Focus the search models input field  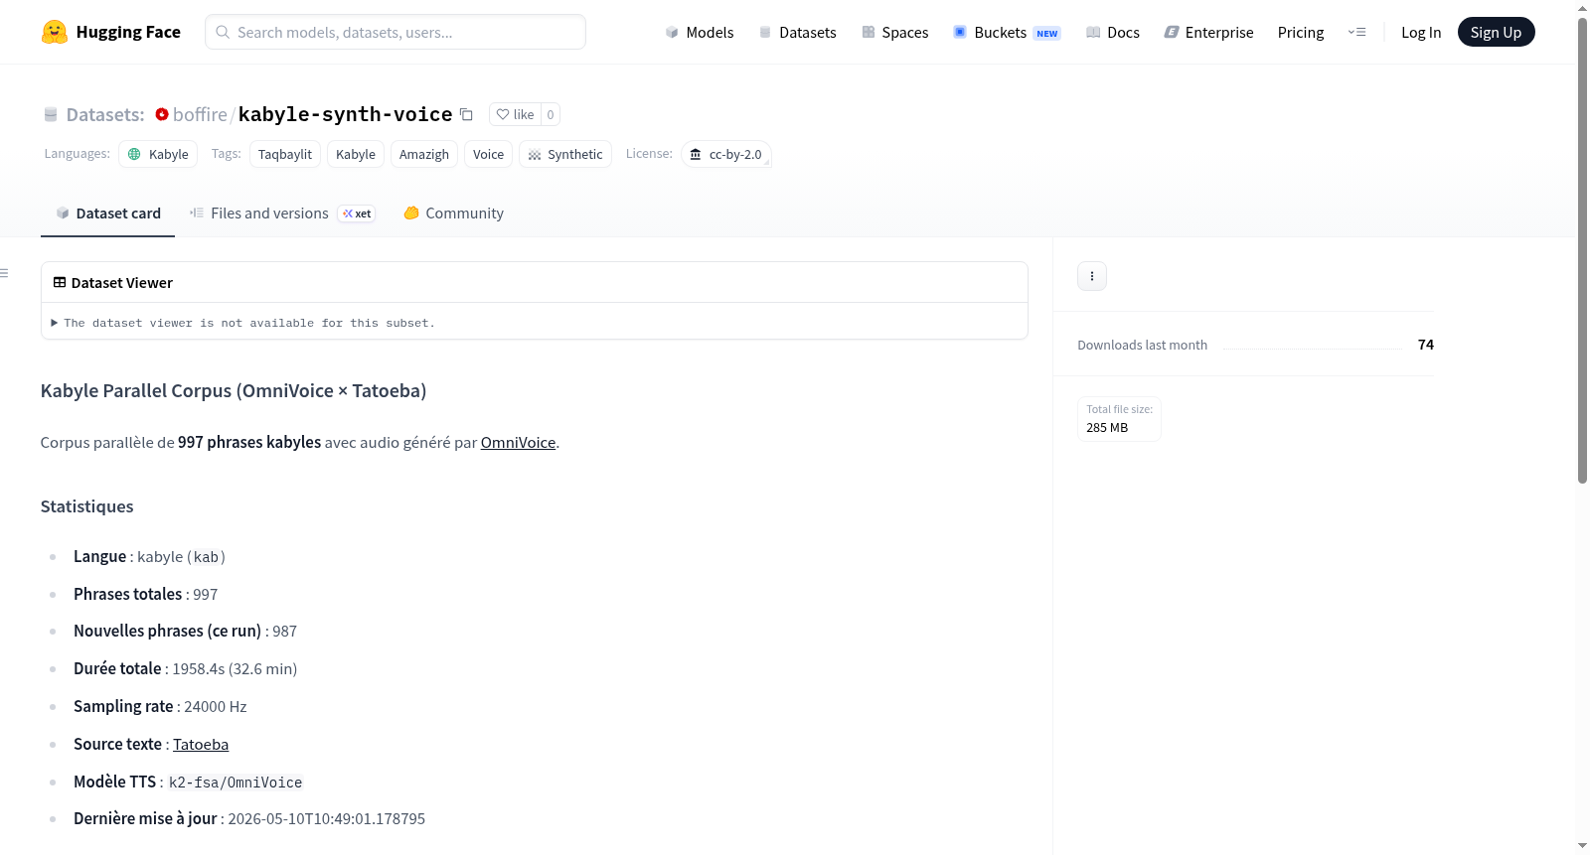[396, 32]
